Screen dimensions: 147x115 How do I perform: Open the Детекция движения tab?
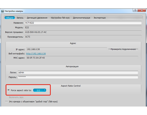(x=37, y=18)
